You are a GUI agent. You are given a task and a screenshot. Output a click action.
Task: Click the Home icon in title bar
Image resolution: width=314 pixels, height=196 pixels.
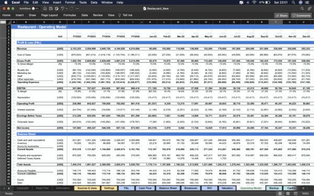pyautogui.click(x=45, y=8)
